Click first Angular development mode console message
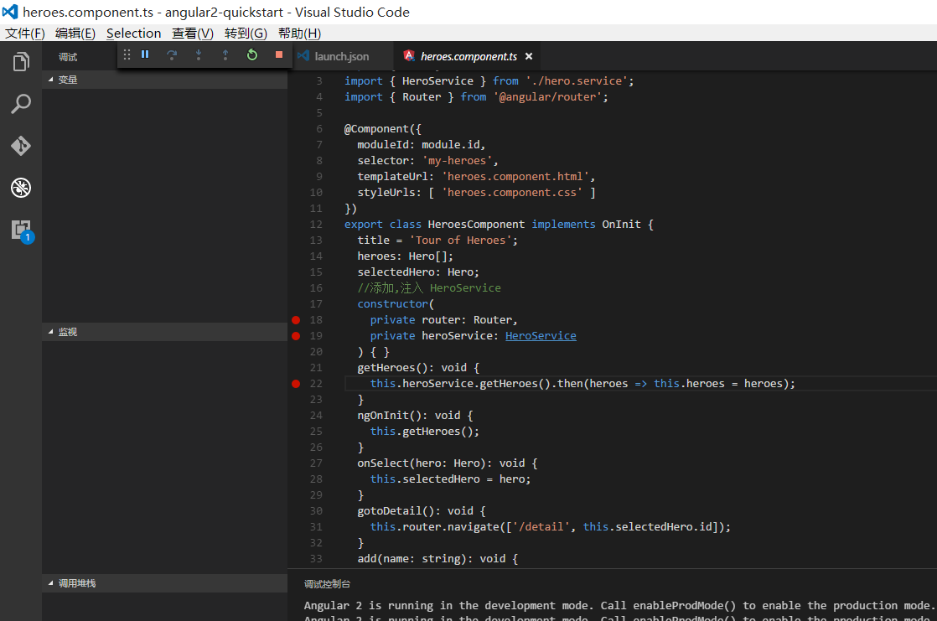The image size is (937, 621). [619, 605]
